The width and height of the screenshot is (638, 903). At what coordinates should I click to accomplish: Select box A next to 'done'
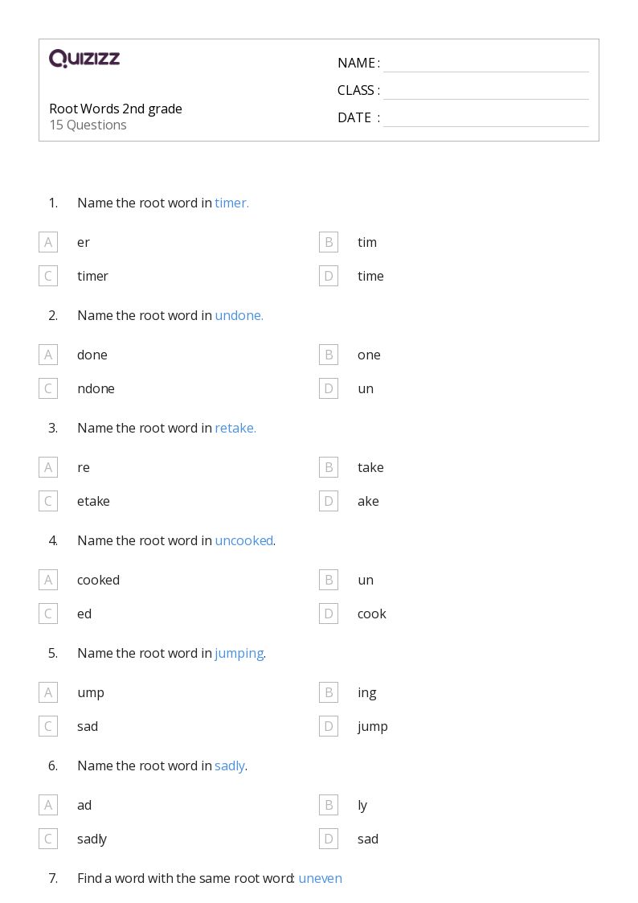coord(48,355)
